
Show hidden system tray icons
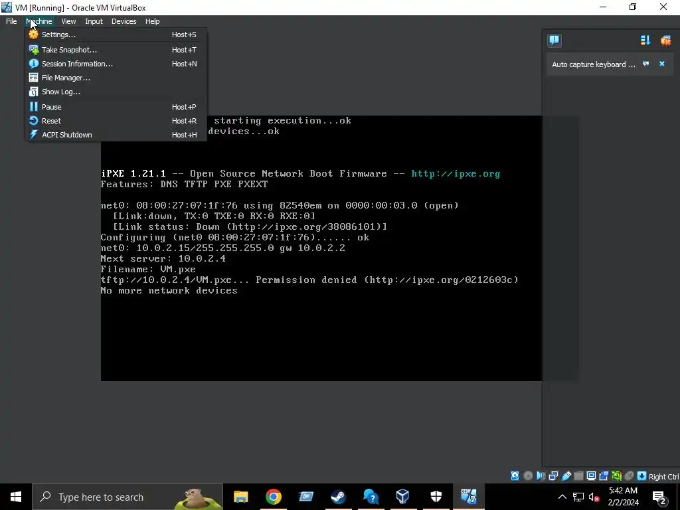pyautogui.click(x=562, y=497)
